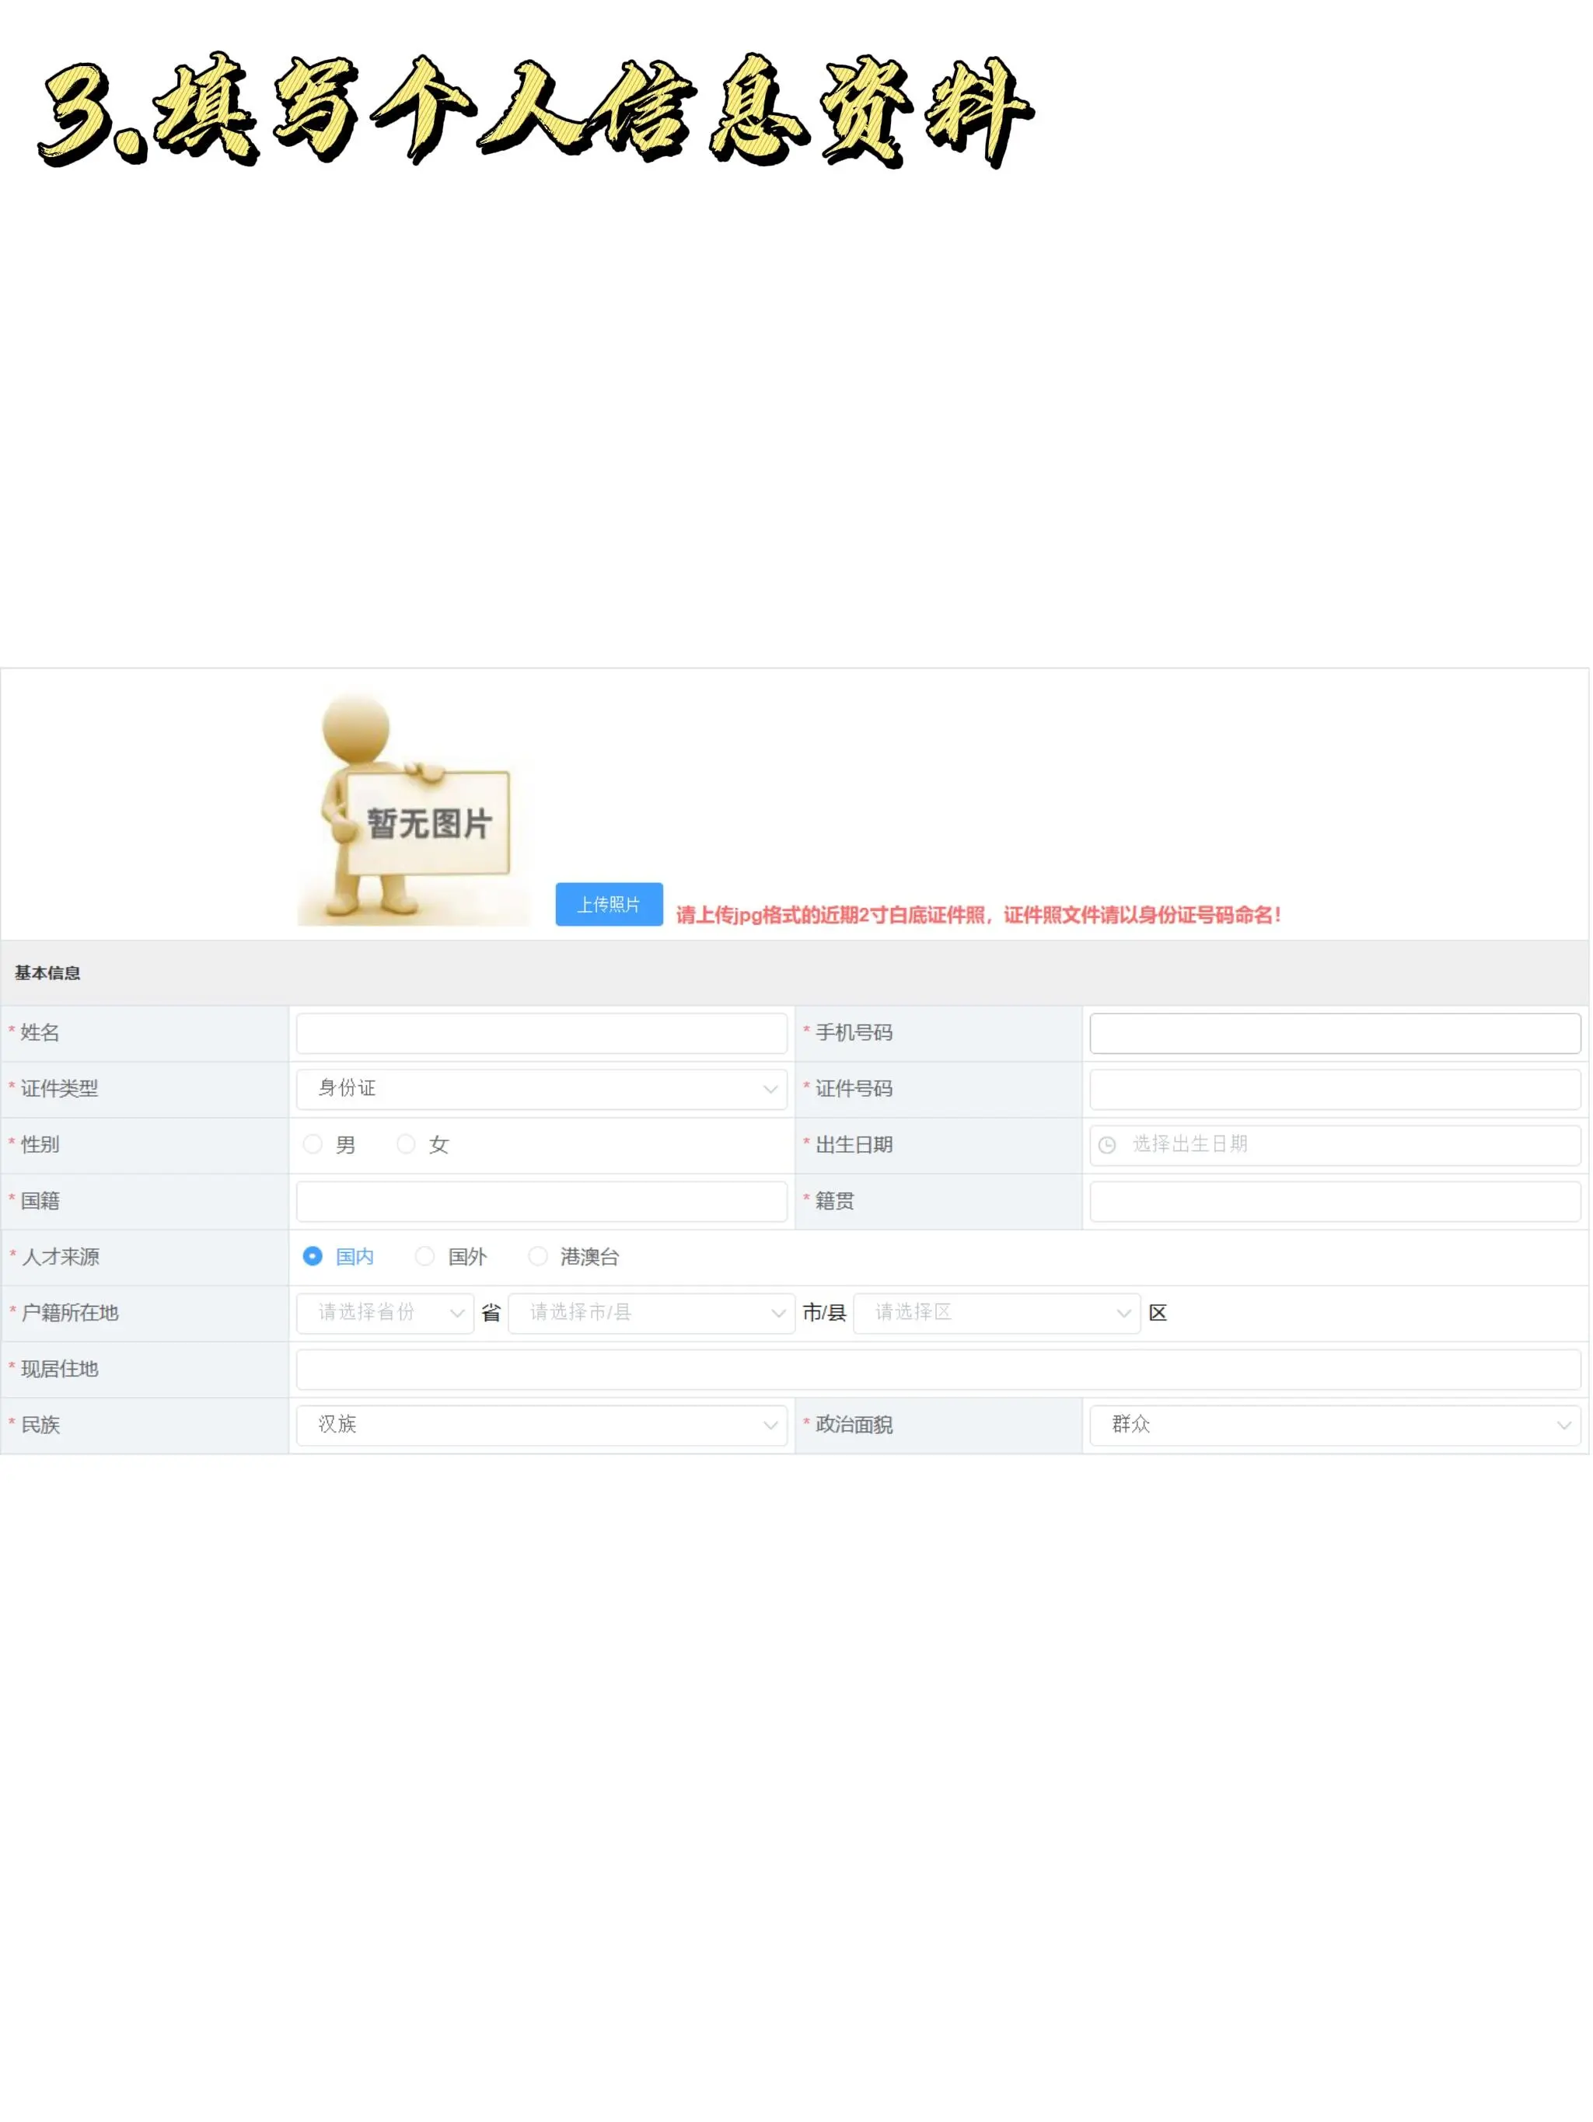Click the 姓名 input field
Image resolution: width=1593 pixels, height=2122 pixels.
(542, 1034)
